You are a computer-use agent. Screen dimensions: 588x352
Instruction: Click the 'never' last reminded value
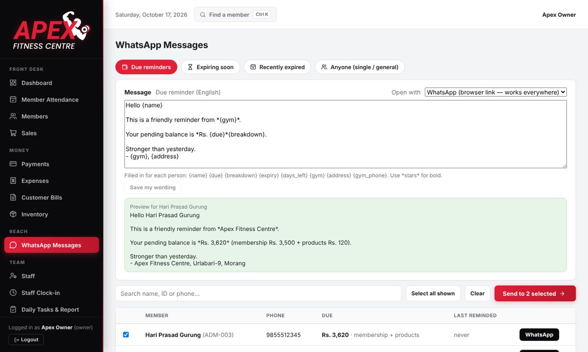coord(462,335)
